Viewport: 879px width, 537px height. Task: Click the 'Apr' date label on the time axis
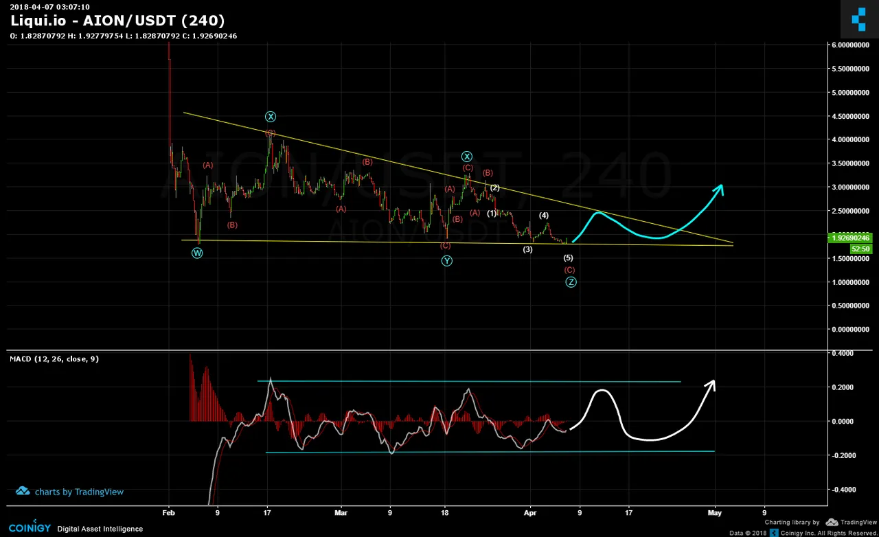point(530,512)
